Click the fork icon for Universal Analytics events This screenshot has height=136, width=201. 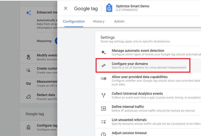103,95
